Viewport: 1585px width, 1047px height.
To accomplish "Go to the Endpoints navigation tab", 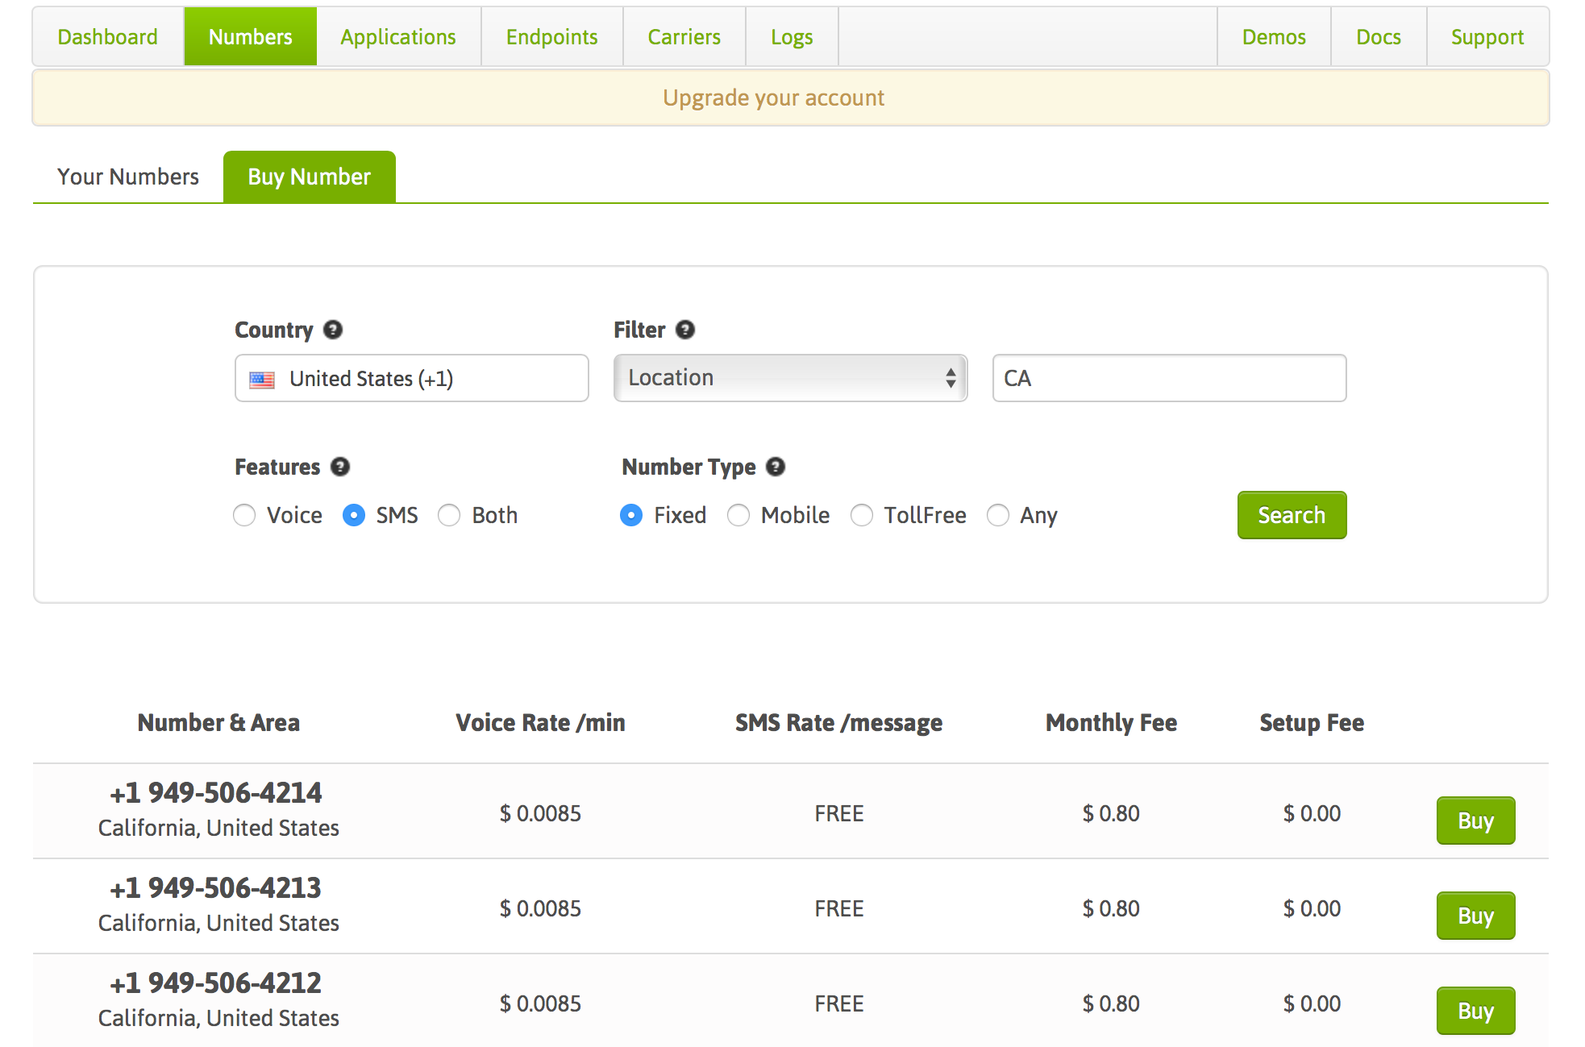I will (x=552, y=37).
